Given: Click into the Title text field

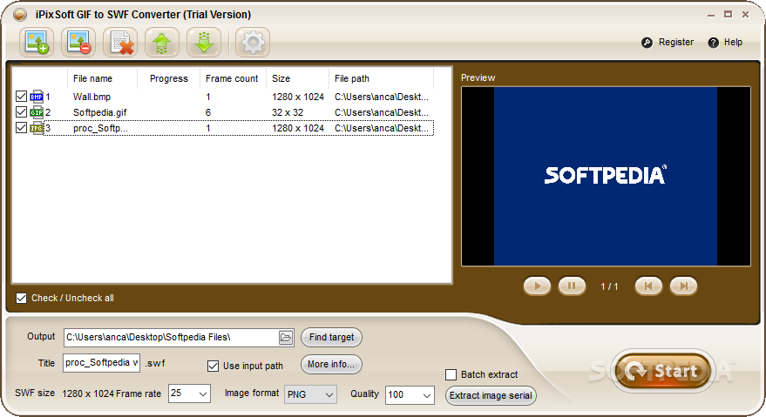Looking at the screenshot, I should [102, 363].
